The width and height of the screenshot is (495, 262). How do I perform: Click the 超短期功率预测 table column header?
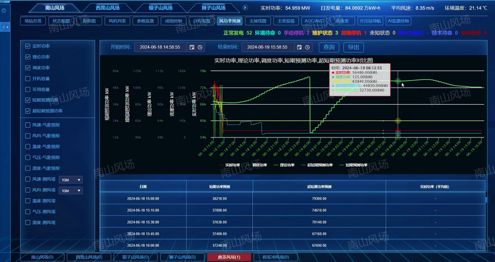click(x=319, y=187)
